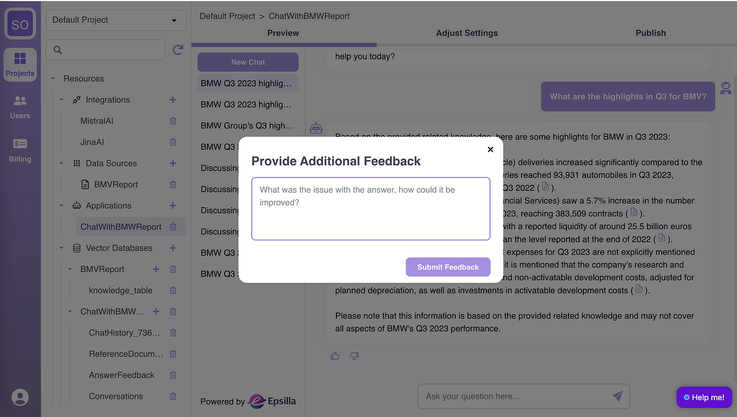Click the send message paper plane icon

point(618,396)
